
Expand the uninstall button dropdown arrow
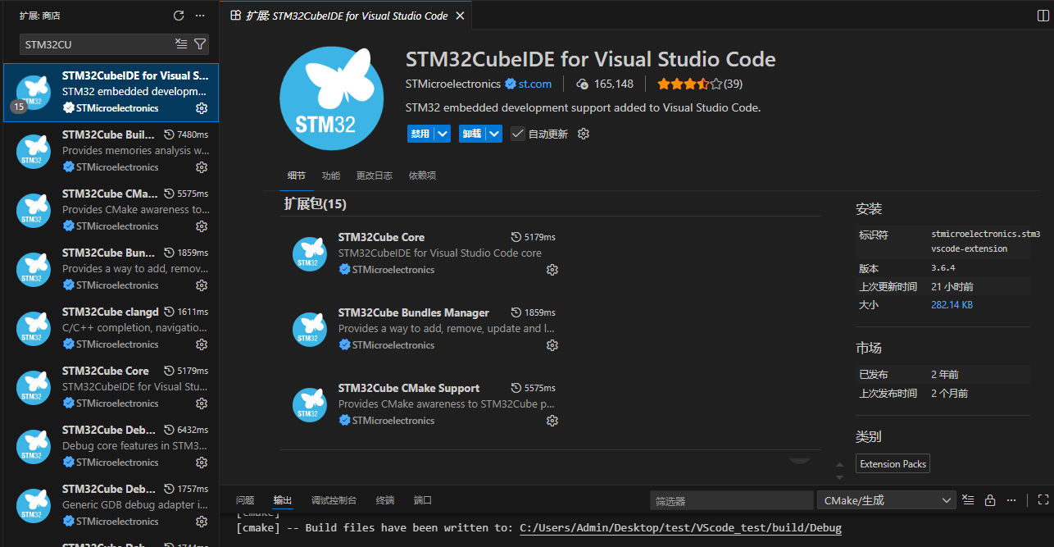(x=494, y=134)
